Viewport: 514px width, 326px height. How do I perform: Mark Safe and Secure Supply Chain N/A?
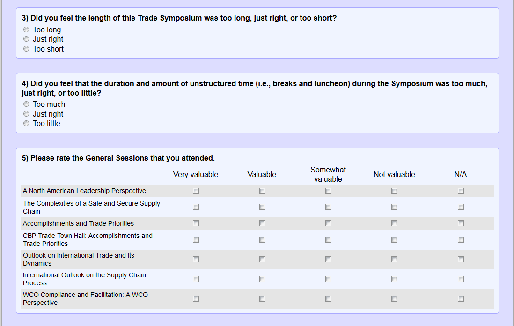pyautogui.click(x=461, y=207)
